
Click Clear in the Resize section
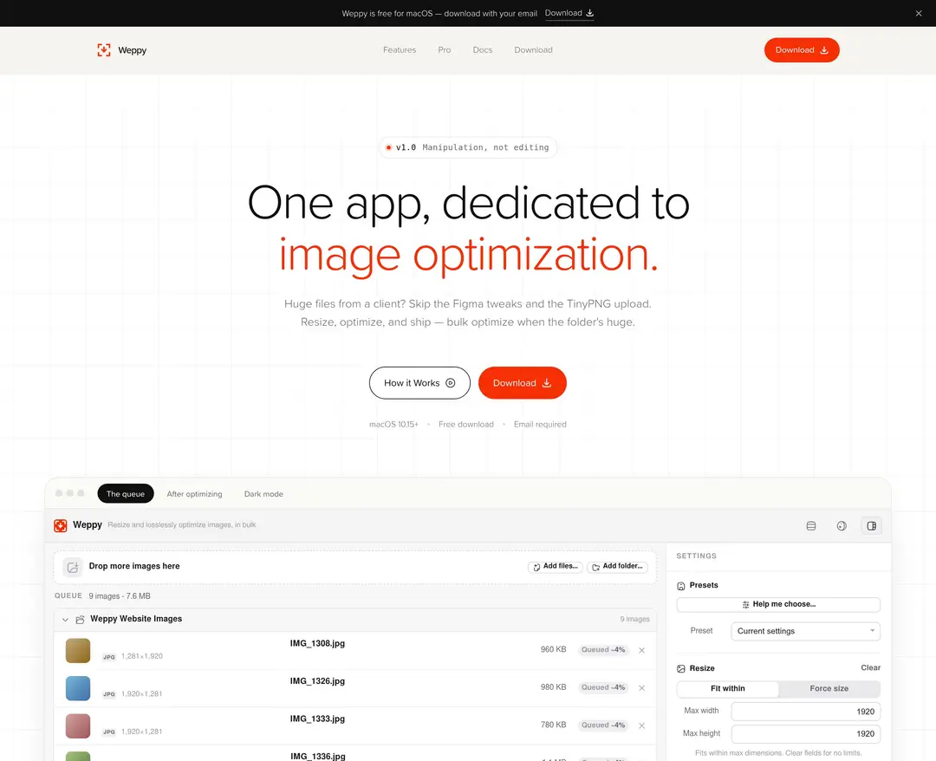coord(870,668)
